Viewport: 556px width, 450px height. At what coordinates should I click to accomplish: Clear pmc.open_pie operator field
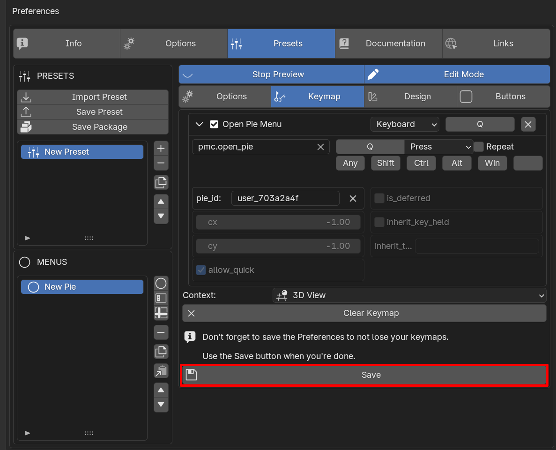pos(320,147)
